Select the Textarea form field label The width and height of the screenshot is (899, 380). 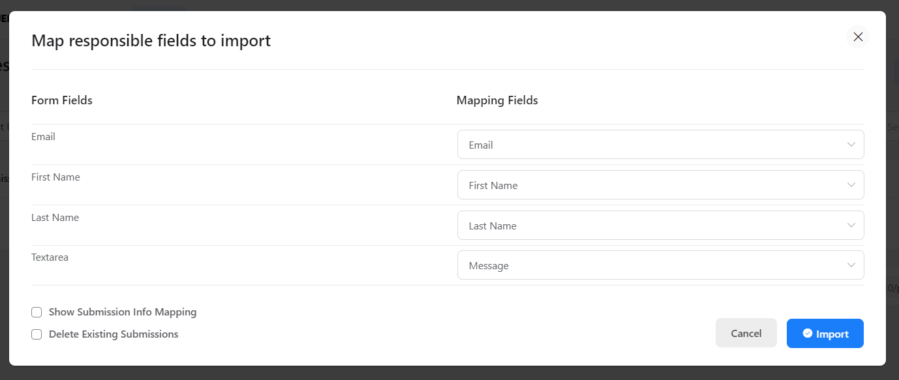(50, 257)
